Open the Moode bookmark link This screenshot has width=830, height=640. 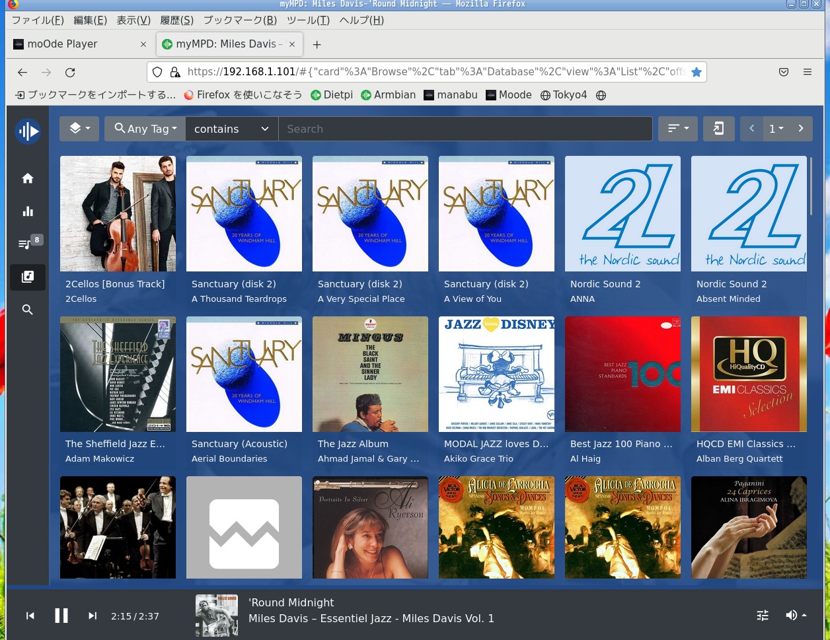(x=508, y=95)
